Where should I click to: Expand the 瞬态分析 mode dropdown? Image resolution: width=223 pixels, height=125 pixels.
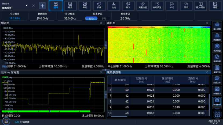[x=27, y=6]
